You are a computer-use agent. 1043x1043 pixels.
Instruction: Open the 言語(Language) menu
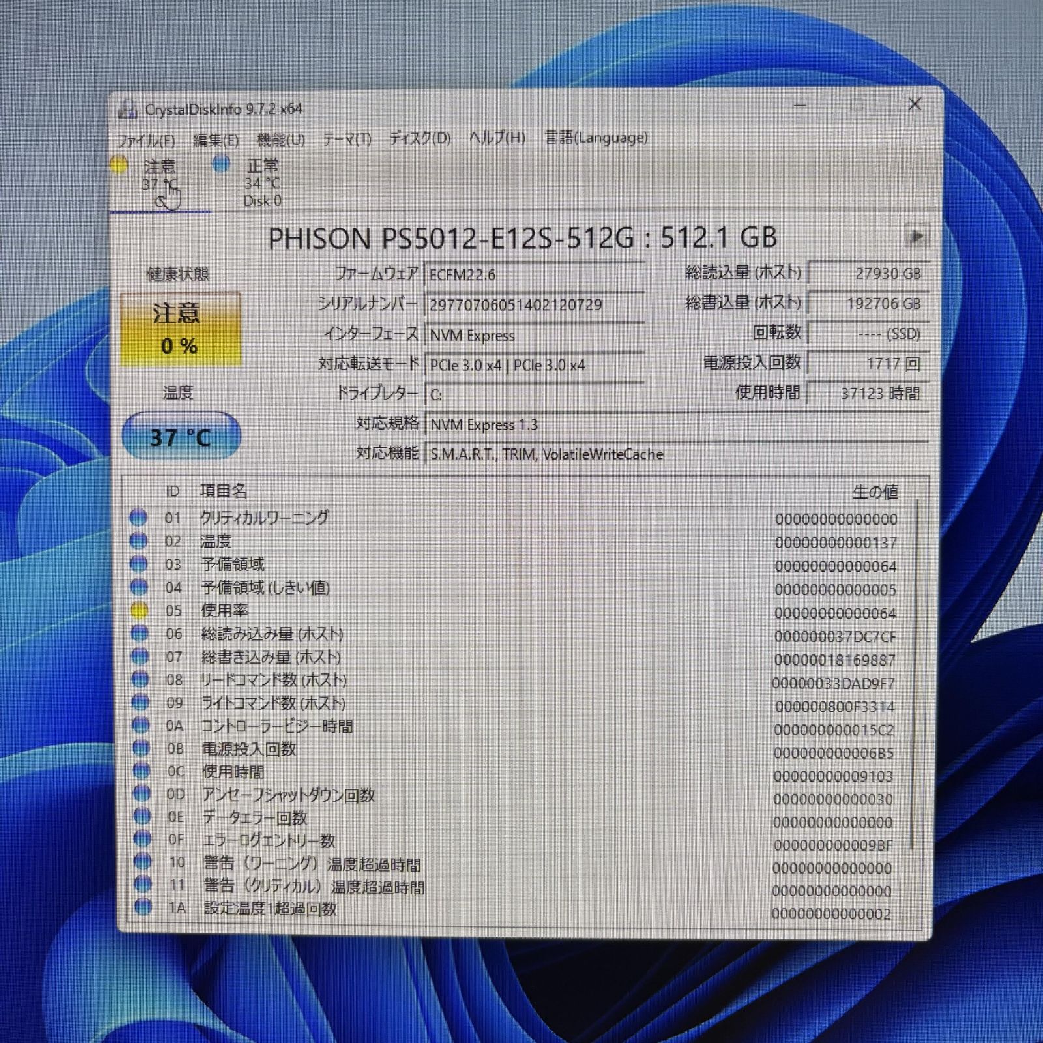(596, 138)
